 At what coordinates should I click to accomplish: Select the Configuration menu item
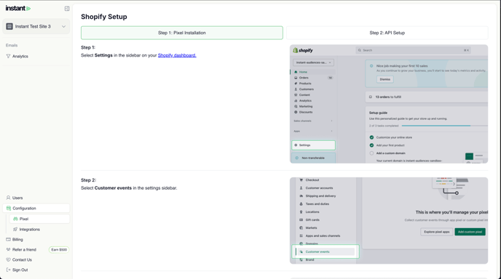pos(36,209)
